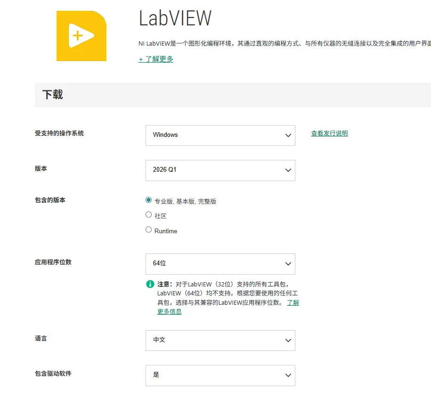Click the yellow LabVIEW logo icon
Image resolution: width=431 pixels, height=420 pixels.
[81, 36]
